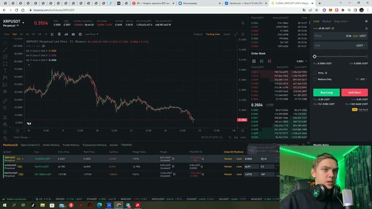Expand the chart to fullscreen
The width and height of the screenshot is (372, 209).
pos(235,34)
